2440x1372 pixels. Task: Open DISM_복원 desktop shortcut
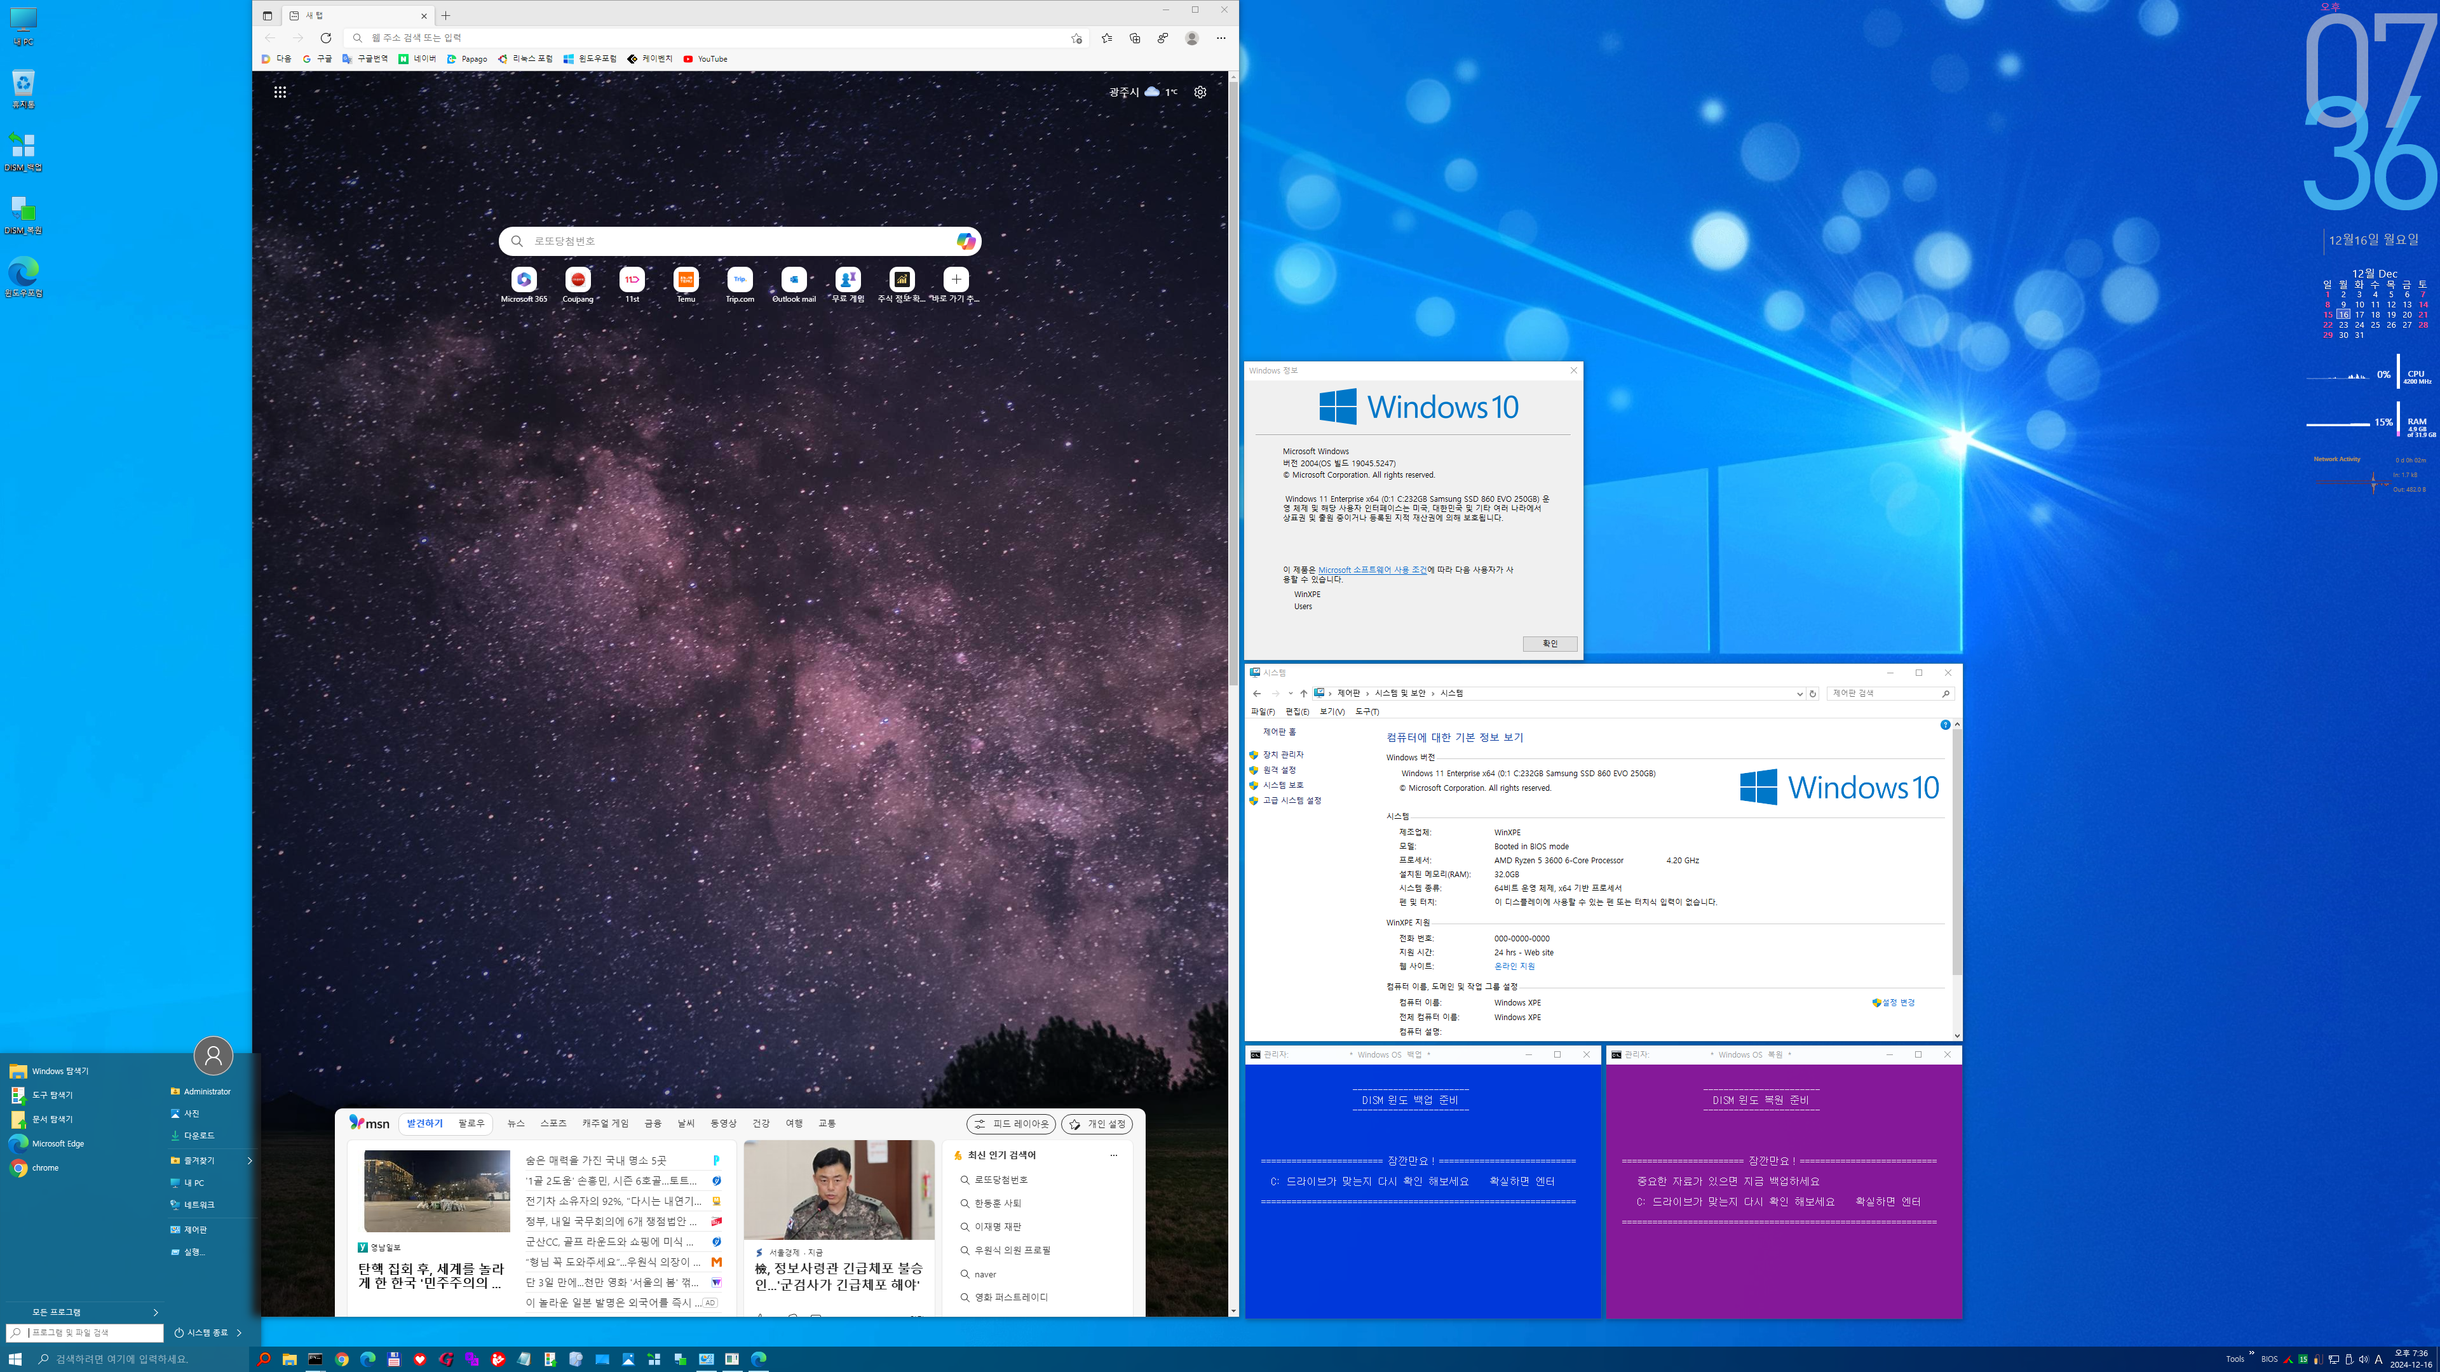24,215
